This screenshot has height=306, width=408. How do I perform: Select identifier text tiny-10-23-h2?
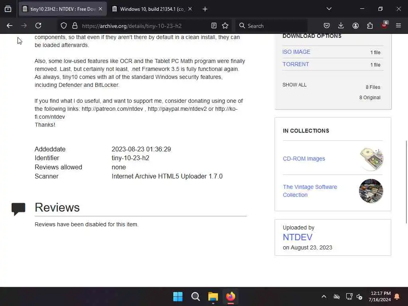point(130,158)
